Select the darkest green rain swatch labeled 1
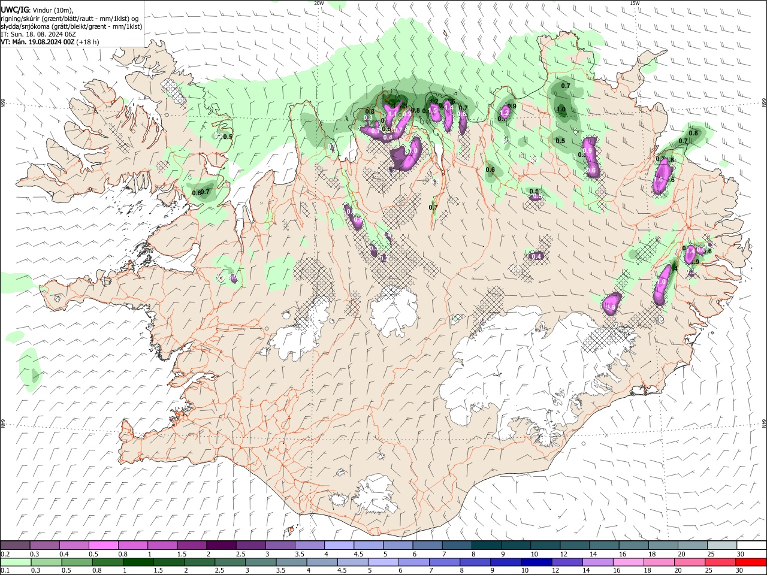Viewport: 767px width, 575px height. 138,562
